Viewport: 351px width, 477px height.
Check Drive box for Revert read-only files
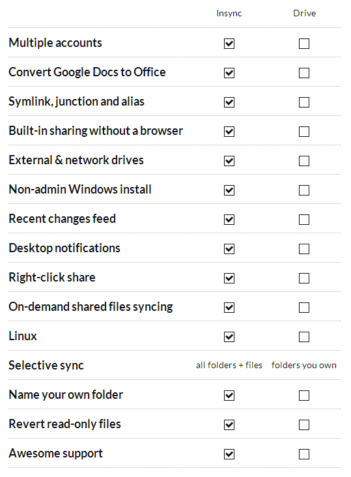click(304, 425)
